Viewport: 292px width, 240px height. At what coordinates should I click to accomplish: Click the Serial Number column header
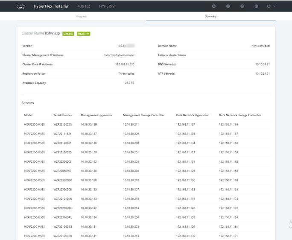click(63, 115)
